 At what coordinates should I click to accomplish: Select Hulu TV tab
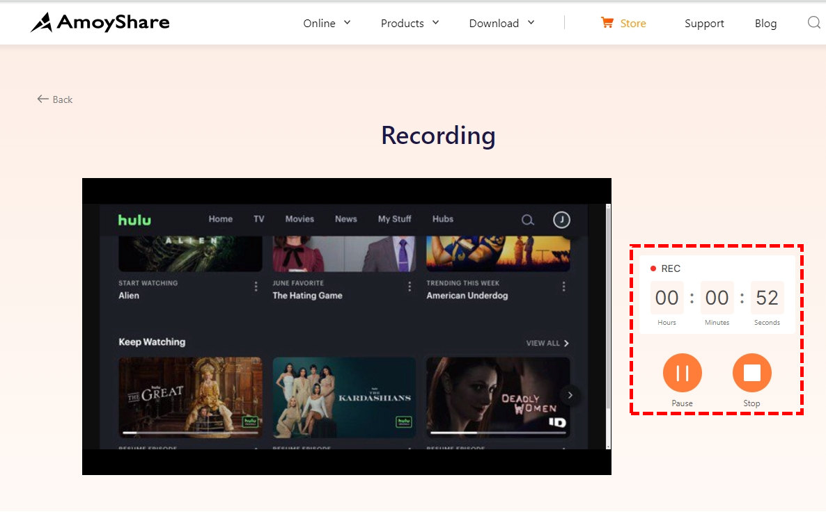(x=258, y=219)
